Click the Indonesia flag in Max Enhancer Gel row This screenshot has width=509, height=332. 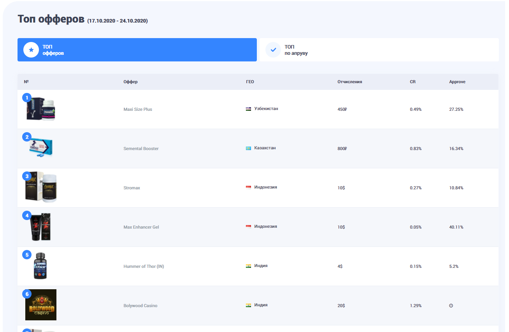coord(248,227)
